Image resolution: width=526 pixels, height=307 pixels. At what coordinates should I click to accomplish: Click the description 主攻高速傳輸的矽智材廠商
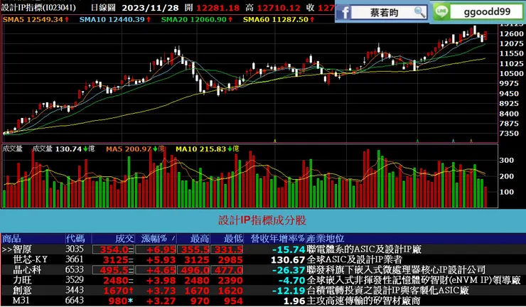point(363,301)
